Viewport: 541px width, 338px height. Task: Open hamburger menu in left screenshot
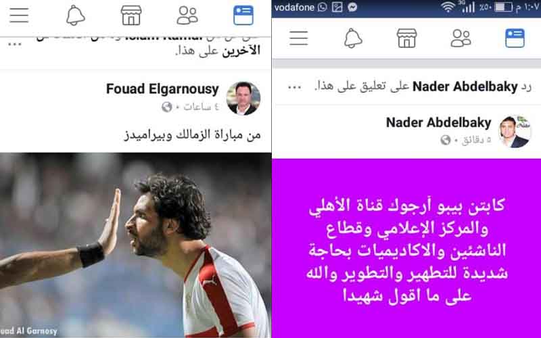coord(19,16)
